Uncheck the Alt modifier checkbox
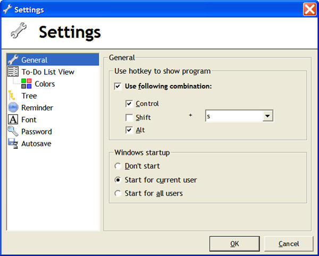Viewport: 319px width, 256px height. pos(129,130)
